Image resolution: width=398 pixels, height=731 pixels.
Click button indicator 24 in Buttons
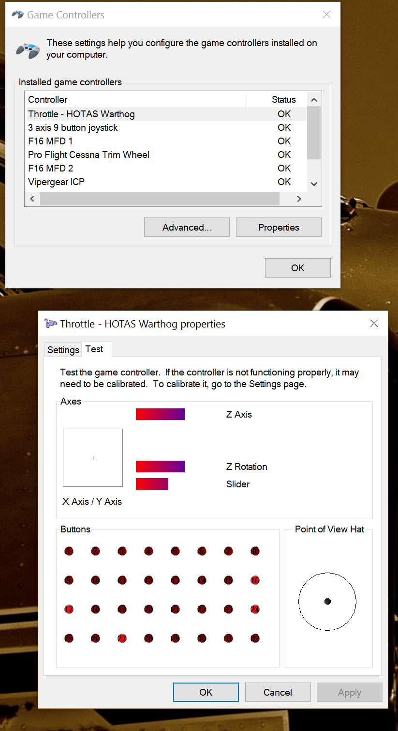pyautogui.click(x=255, y=609)
